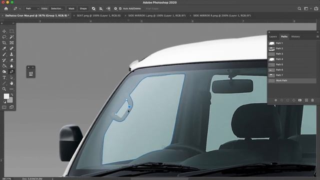Viewport: 320px width, 180px height.
Task: Collapse the Paths panel with double arrows
Action: [317, 32]
